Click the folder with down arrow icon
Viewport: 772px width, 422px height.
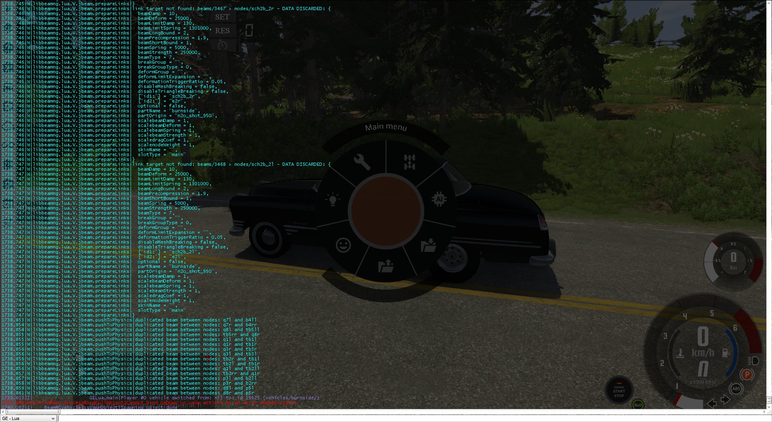(x=428, y=245)
